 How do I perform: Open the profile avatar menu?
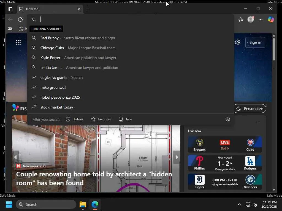pos(251,19)
